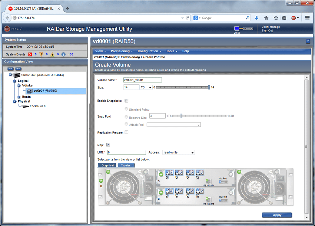Open the Tools menu
315x226 pixels.
coord(172,51)
